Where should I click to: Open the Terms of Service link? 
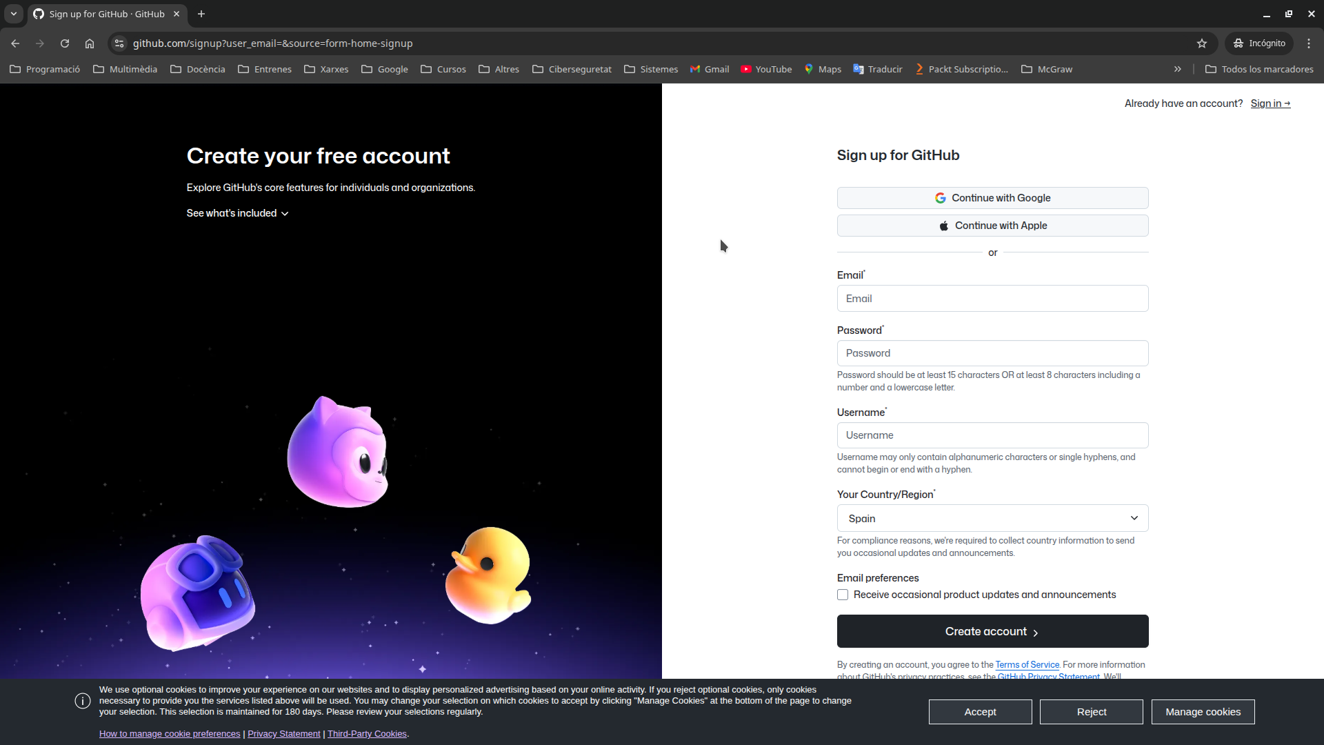click(x=1027, y=664)
